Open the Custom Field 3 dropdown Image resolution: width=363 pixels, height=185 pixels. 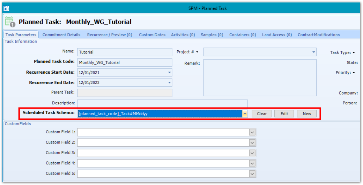click(252, 153)
